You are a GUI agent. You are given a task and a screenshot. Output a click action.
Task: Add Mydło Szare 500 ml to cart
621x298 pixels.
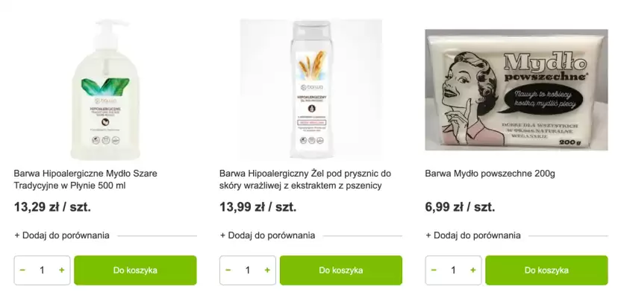[x=135, y=270]
